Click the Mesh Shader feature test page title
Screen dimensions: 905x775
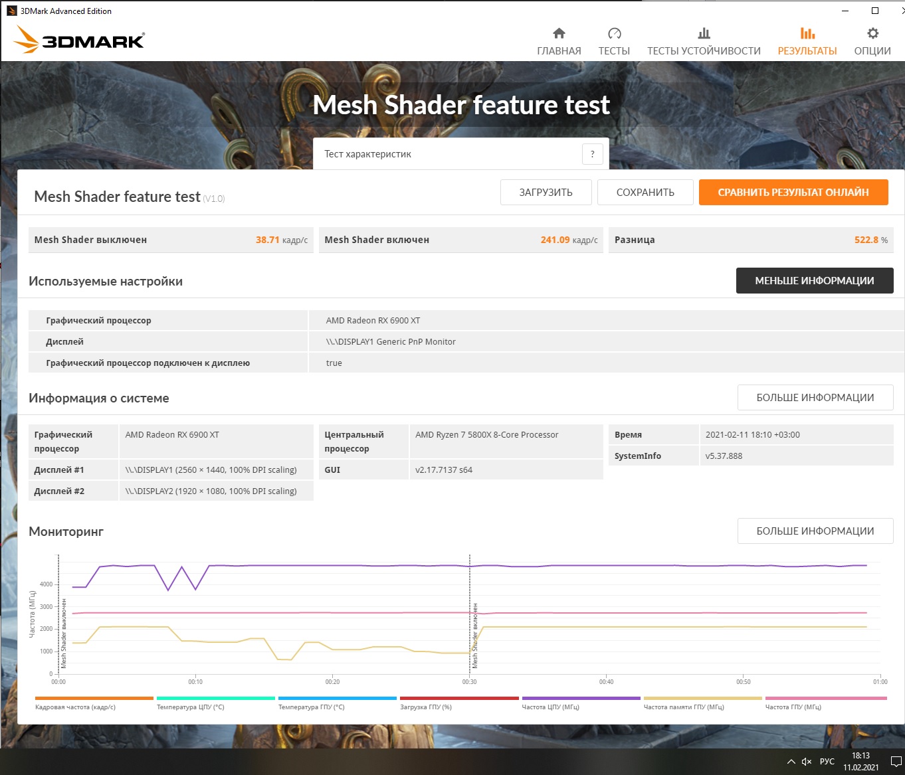click(x=461, y=105)
